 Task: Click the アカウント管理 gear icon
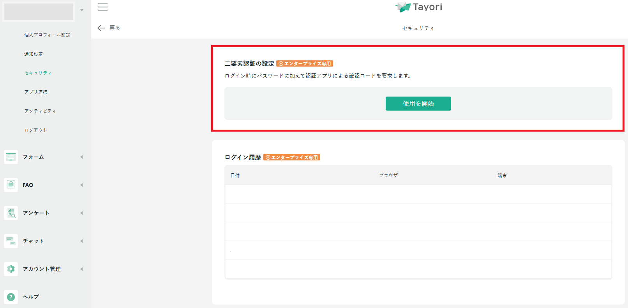tap(11, 269)
